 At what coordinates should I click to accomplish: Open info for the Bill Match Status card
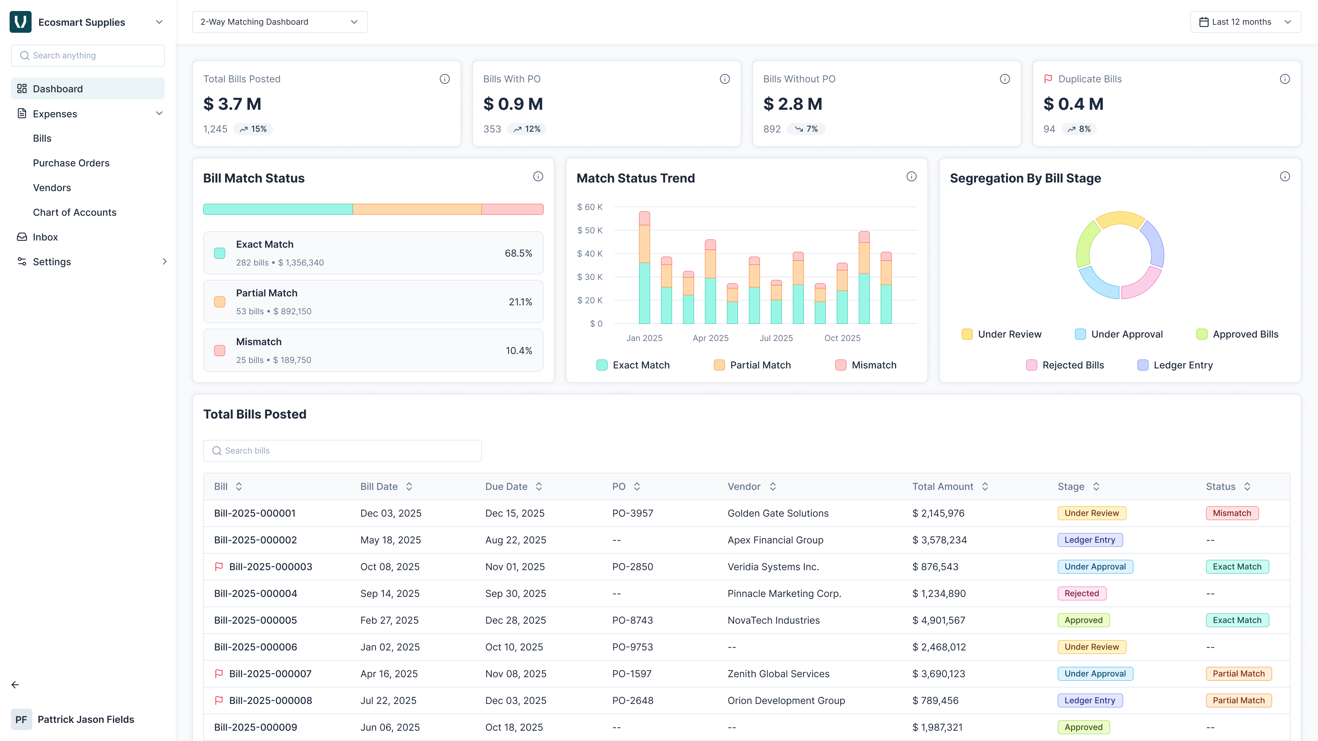538,176
